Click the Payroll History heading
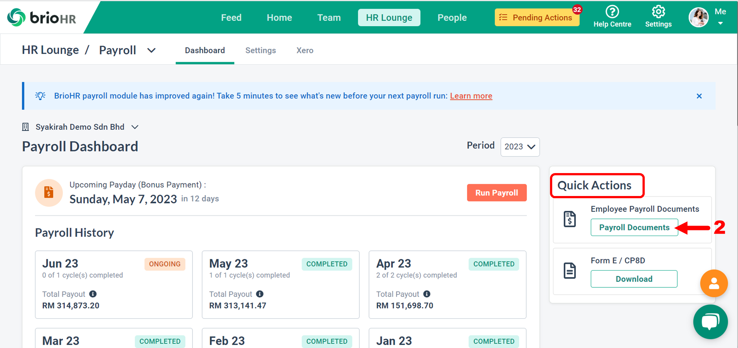The height and width of the screenshot is (348, 738). [74, 233]
